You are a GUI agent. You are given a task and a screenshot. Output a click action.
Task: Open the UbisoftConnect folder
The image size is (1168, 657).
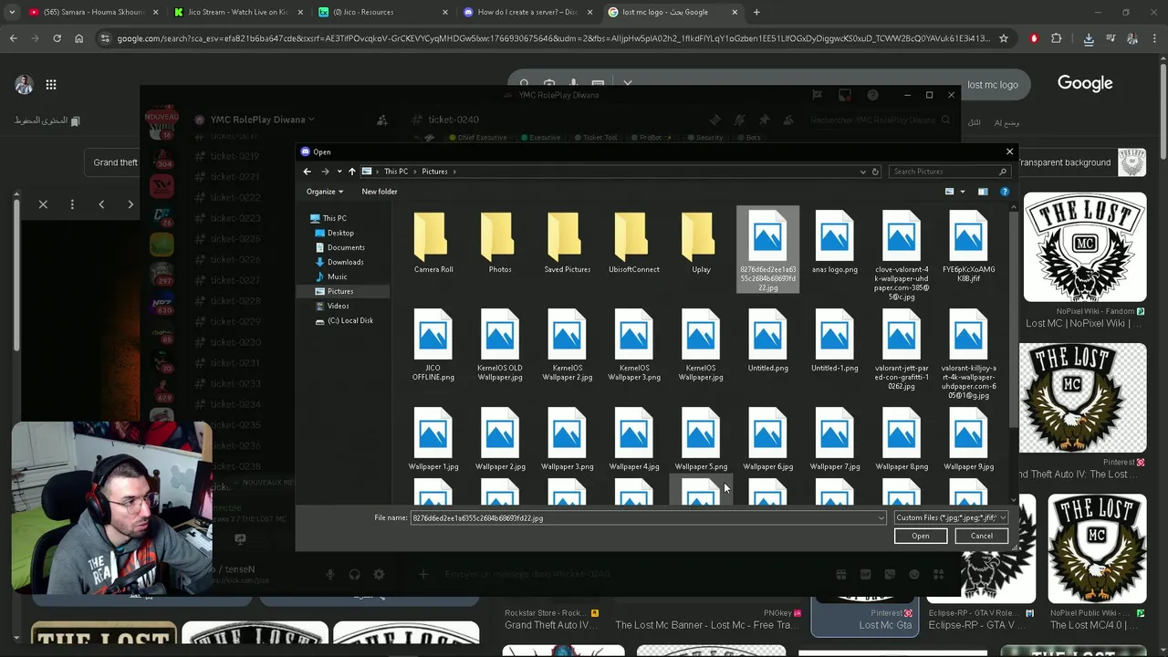(x=633, y=243)
